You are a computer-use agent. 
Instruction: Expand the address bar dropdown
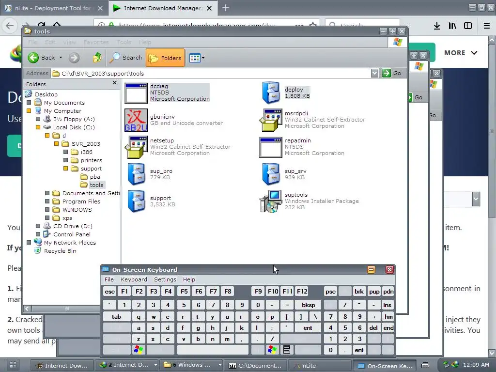pyautogui.click(x=374, y=74)
